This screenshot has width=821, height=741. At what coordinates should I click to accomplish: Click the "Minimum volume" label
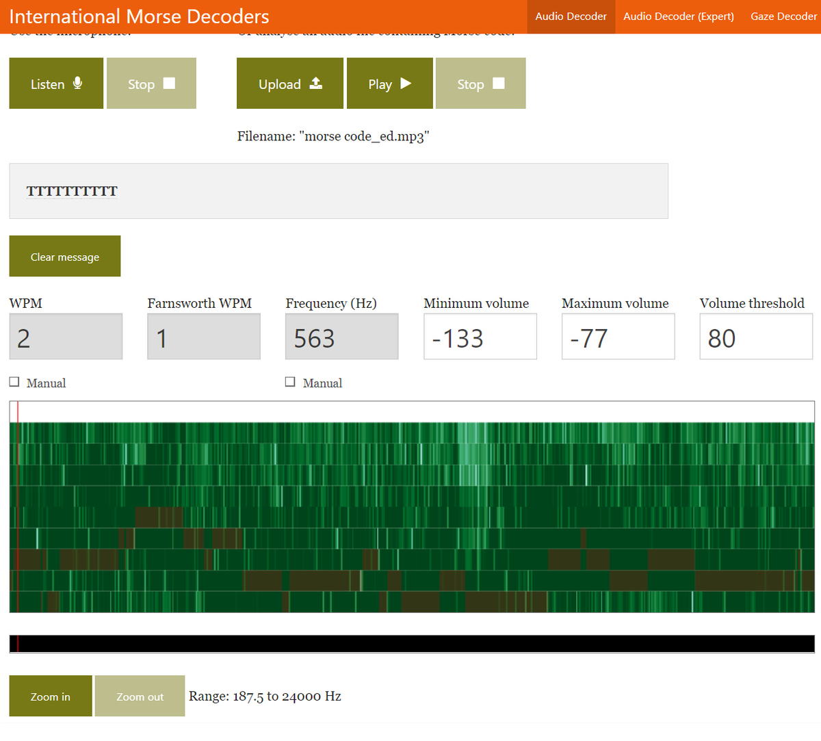tap(476, 303)
